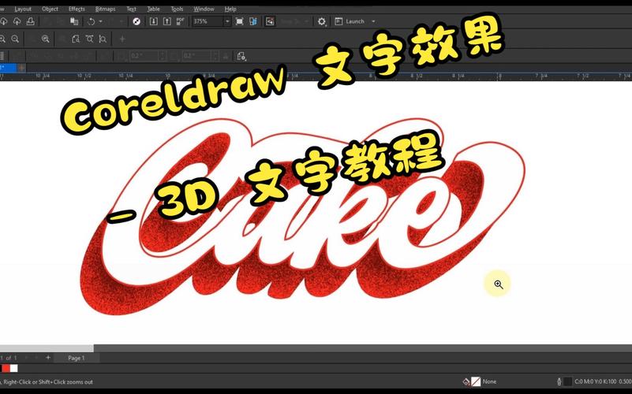632x394 pixels.
Task: Expand the Launch dropdown arrow
Action: (x=373, y=21)
